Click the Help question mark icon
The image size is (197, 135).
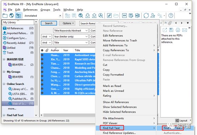(171, 16)
